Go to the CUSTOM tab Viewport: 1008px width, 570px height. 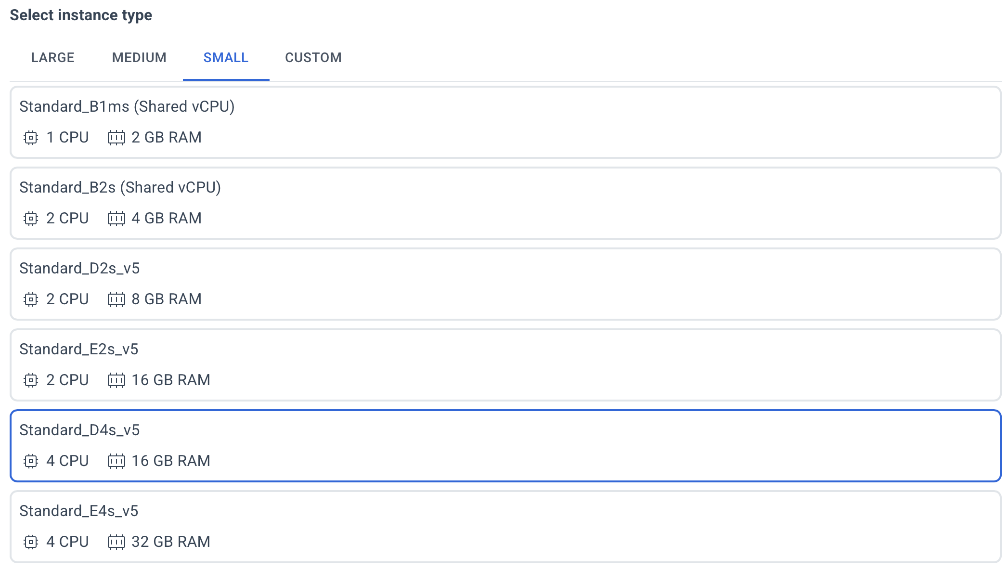[313, 58]
